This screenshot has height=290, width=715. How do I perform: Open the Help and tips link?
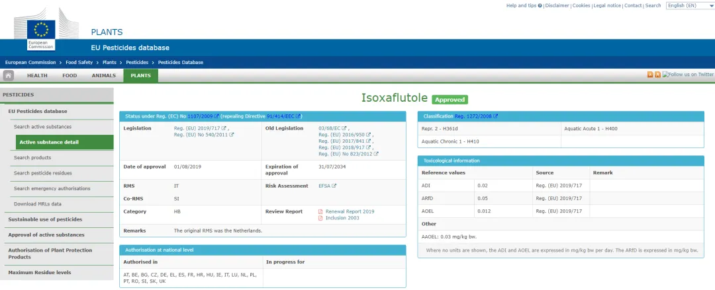pos(521,5)
